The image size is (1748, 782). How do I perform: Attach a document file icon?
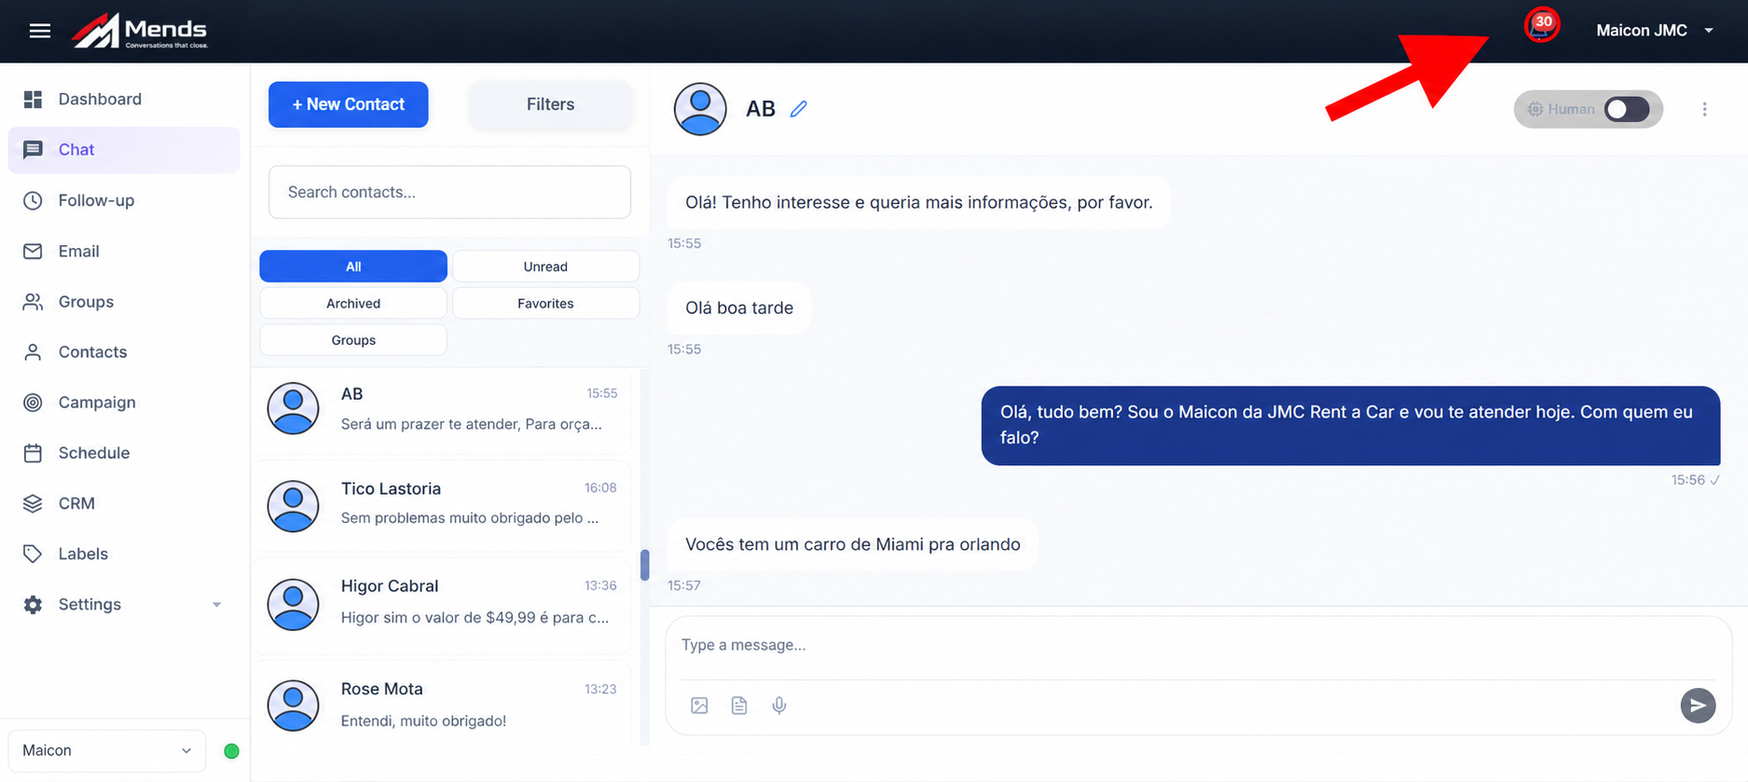pos(739,706)
